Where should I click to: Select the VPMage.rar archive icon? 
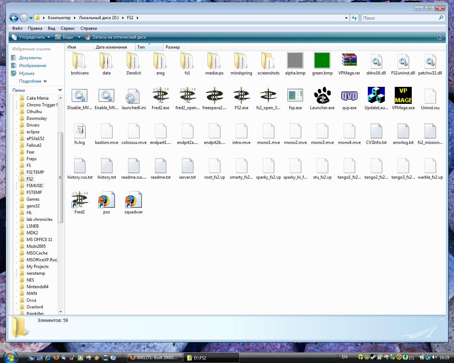(x=349, y=61)
